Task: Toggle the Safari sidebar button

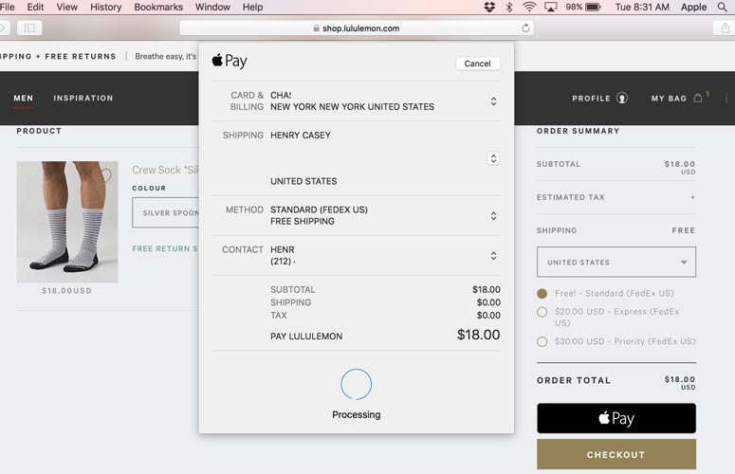Action: point(28,28)
